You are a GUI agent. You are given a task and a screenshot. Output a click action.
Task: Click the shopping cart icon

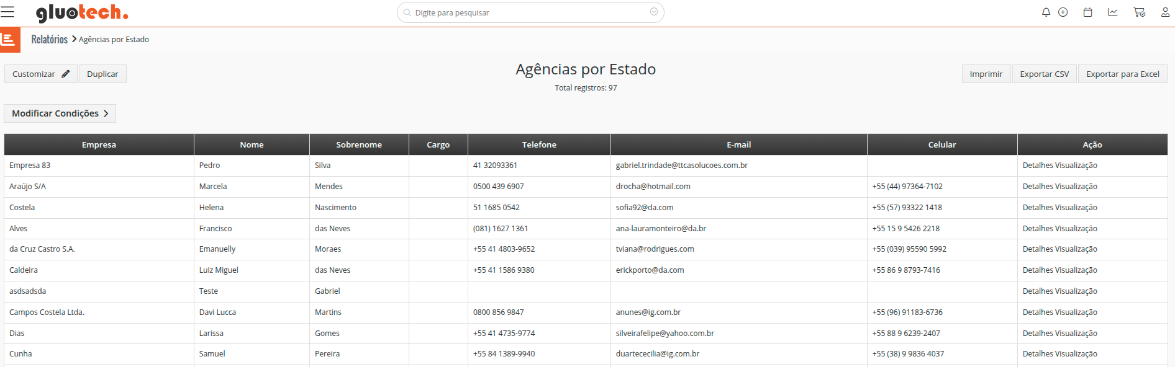(x=1139, y=12)
